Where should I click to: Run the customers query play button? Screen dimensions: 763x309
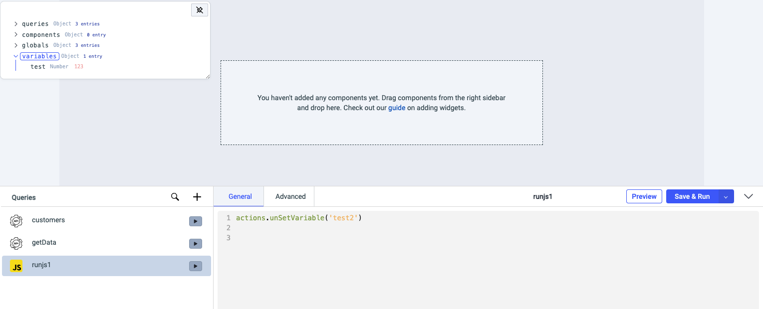click(x=196, y=221)
